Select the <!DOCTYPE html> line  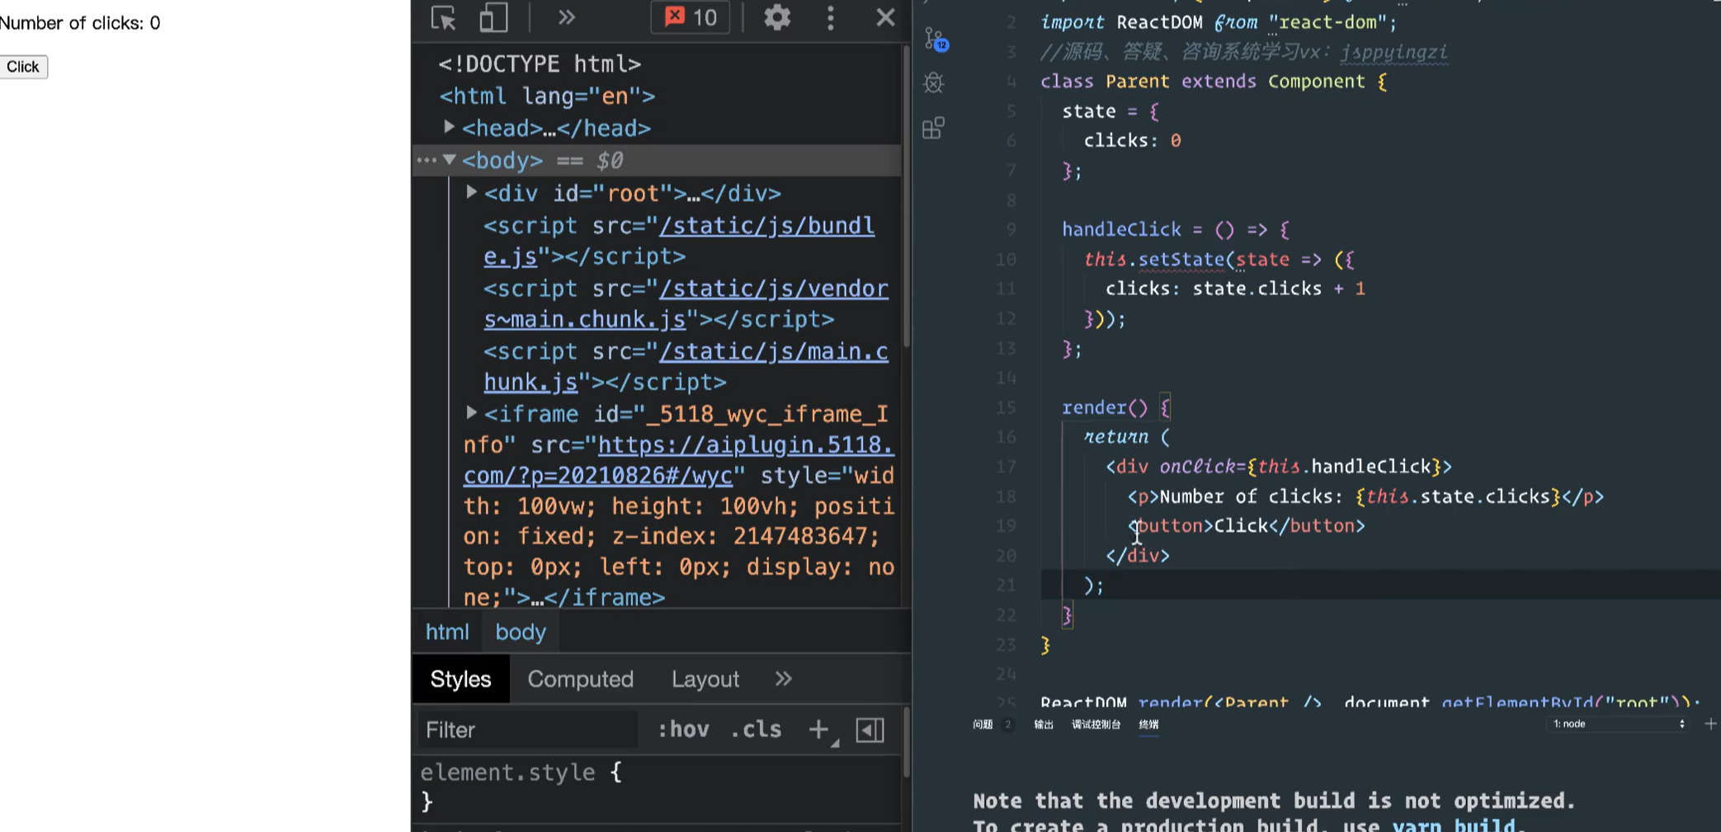[540, 63]
